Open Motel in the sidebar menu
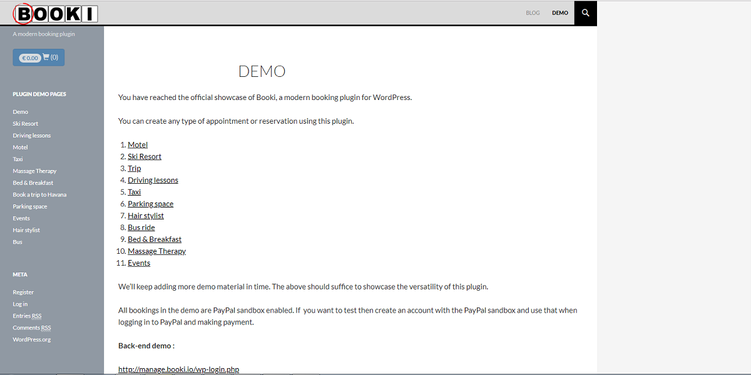Image resolution: width=751 pixels, height=375 pixels. point(21,147)
